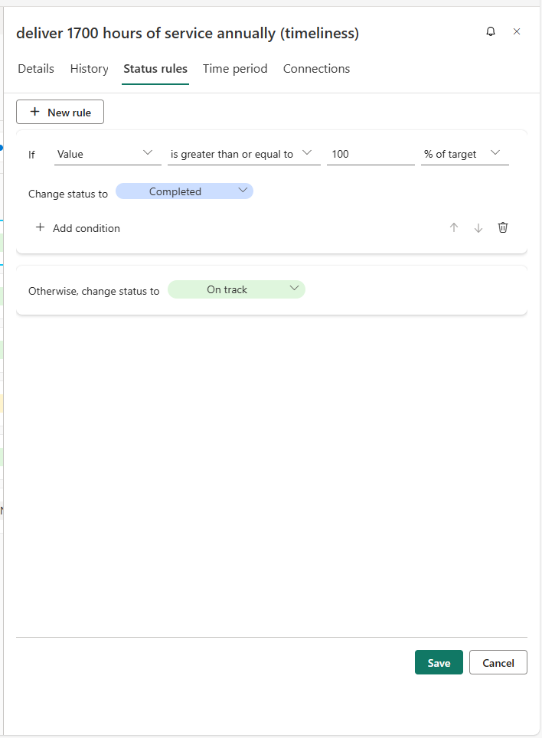Image resolution: width=542 pixels, height=738 pixels.
Task: Open the Connections tab
Action: 316,68
